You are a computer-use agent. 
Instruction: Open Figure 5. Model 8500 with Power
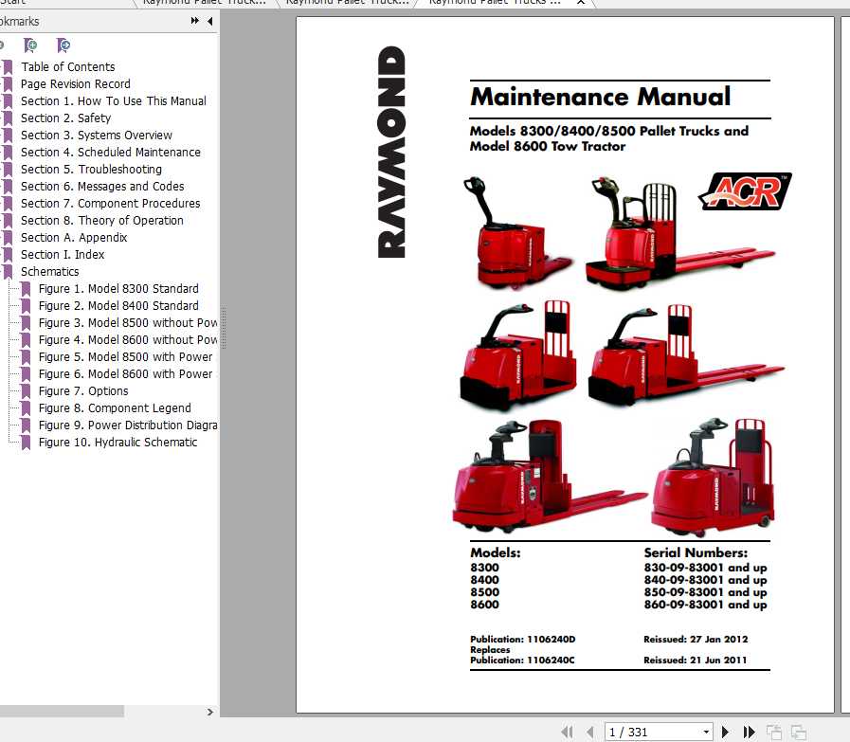[126, 357]
